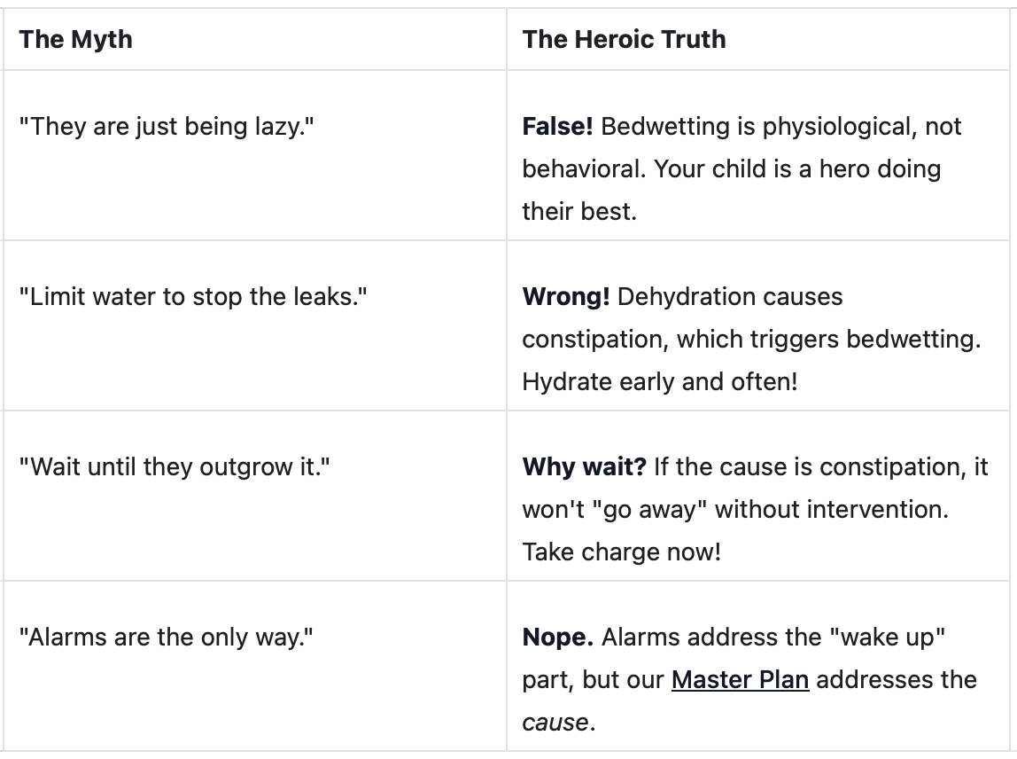Click the italic word "cause"
This screenshot has width=1017, height=759.
click(x=555, y=722)
